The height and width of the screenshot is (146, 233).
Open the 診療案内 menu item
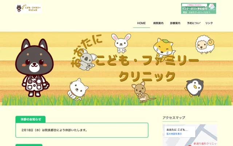pos(175,23)
